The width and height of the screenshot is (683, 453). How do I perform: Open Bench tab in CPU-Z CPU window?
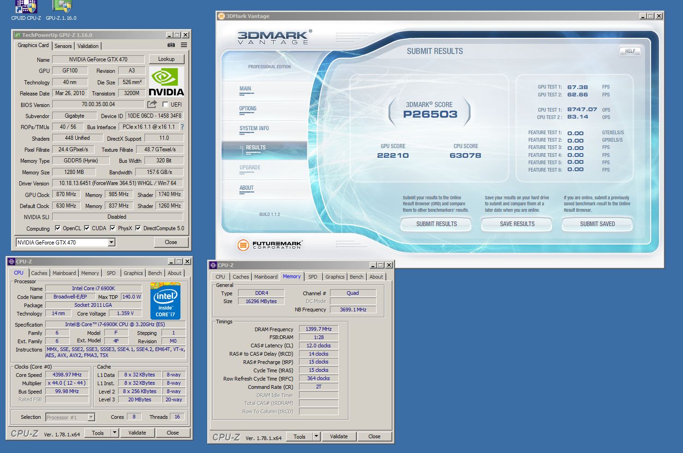(x=155, y=273)
